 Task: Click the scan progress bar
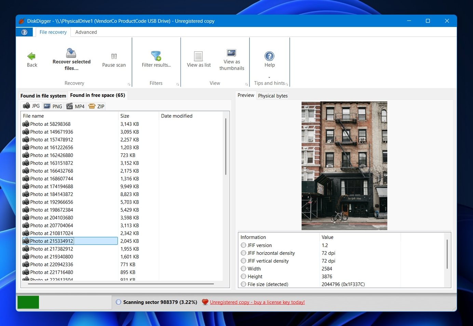click(64, 302)
